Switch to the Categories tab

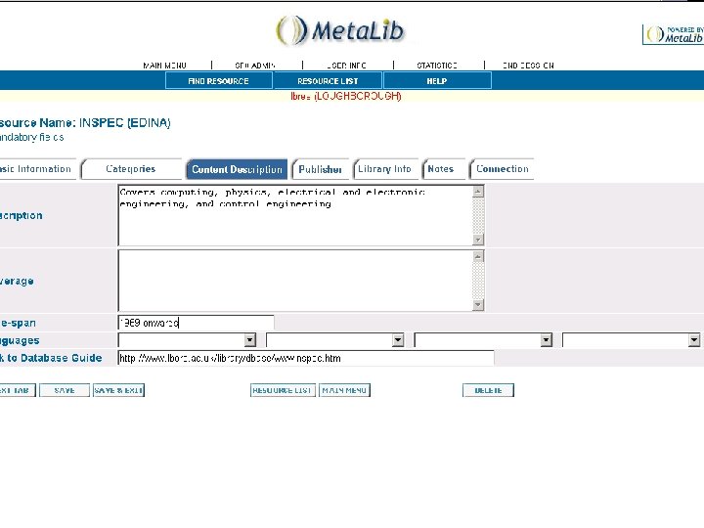[x=131, y=169]
